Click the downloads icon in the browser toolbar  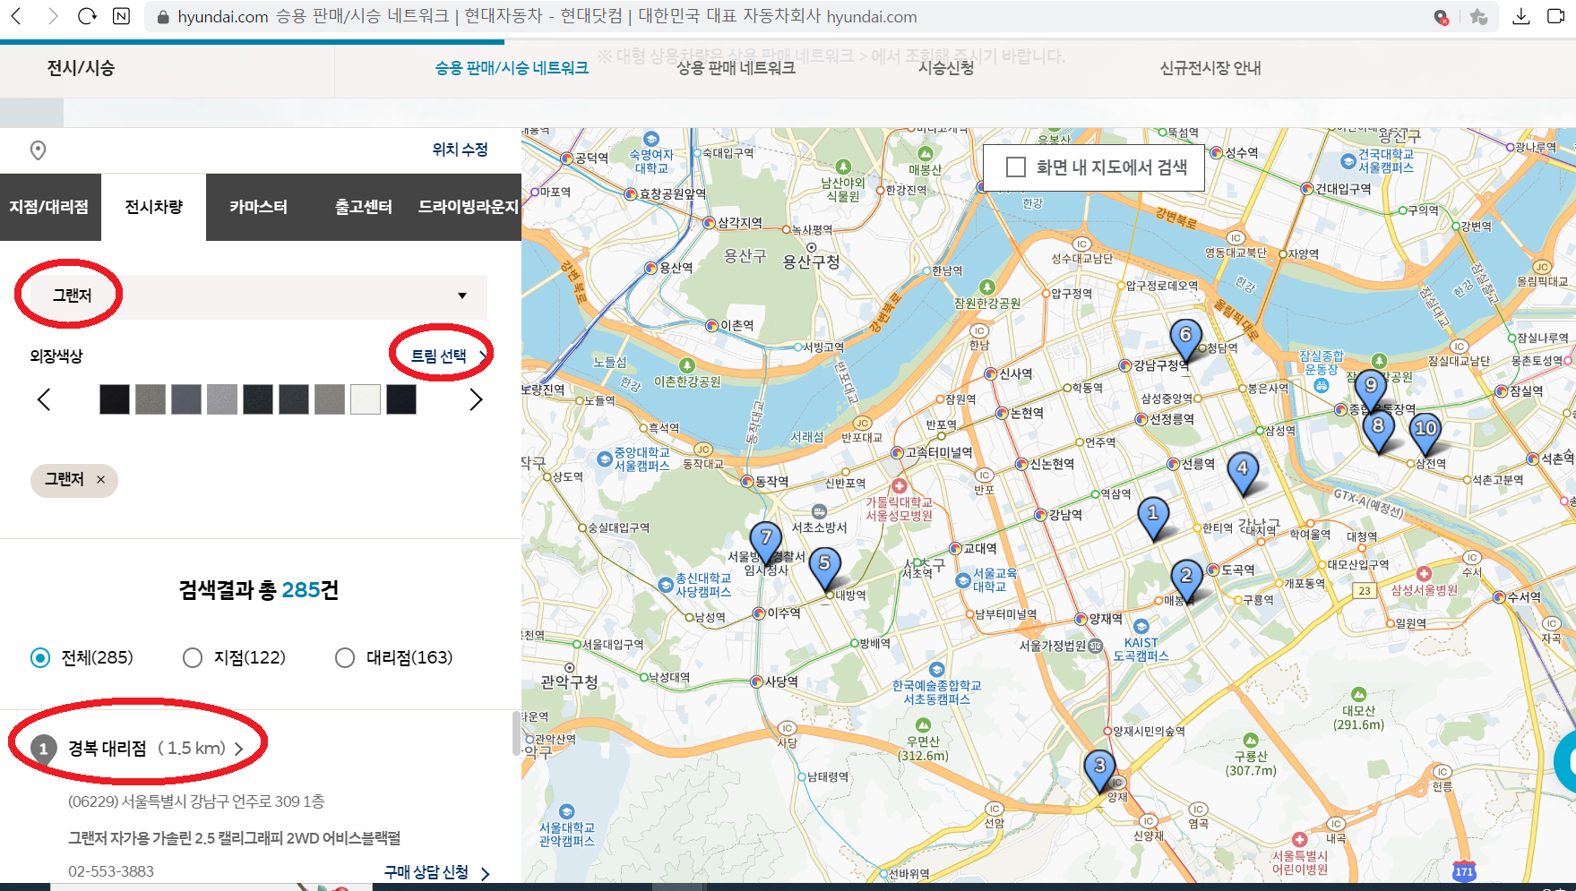1521,15
